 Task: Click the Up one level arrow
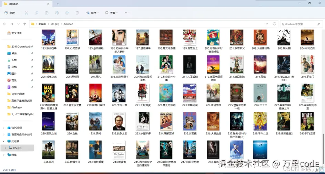(x=25, y=24)
